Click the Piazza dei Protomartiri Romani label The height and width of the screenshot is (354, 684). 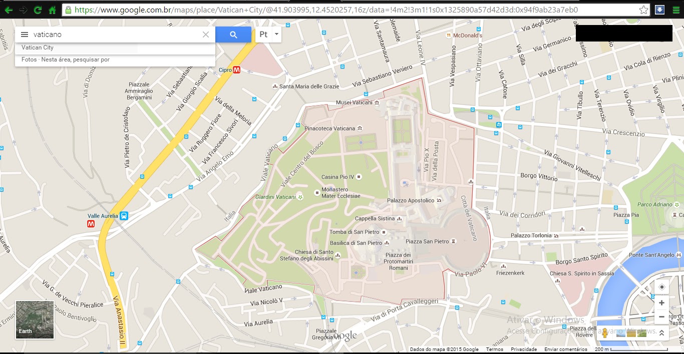[399, 261]
